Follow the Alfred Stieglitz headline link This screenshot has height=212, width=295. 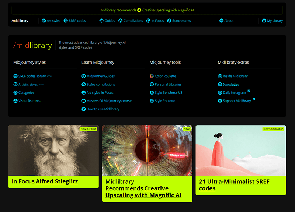click(x=57, y=181)
